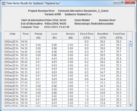Close the Time-Series Results window

point(130,2)
